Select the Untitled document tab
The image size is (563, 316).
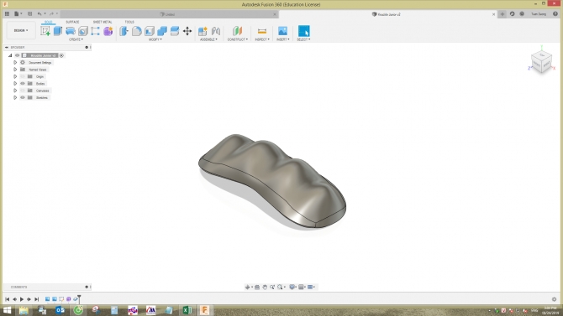(170, 14)
